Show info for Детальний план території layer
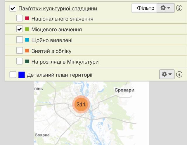The image size is (187, 145). pos(179,74)
